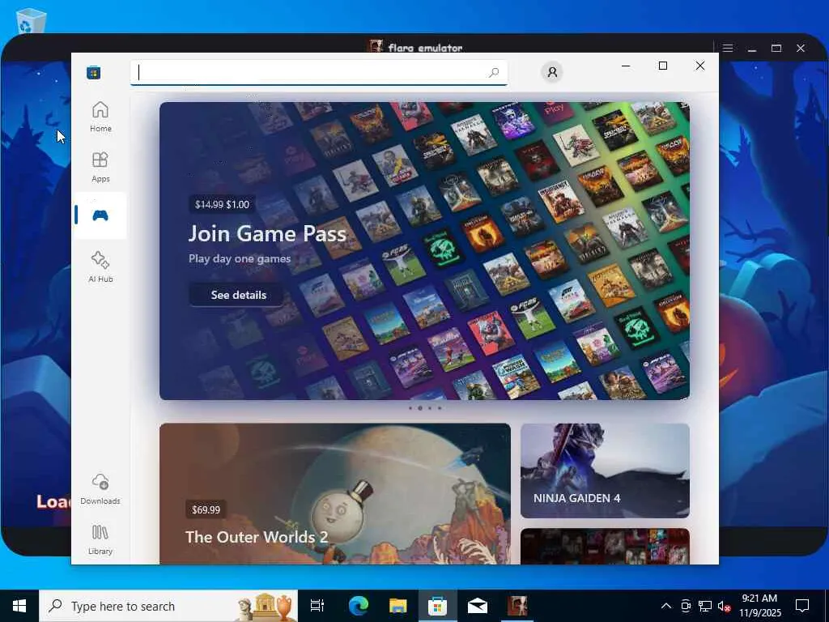Open the Microsoft Store logo icon
The width and height of the screenshot is (829, 622).
[x=94, y=72]
